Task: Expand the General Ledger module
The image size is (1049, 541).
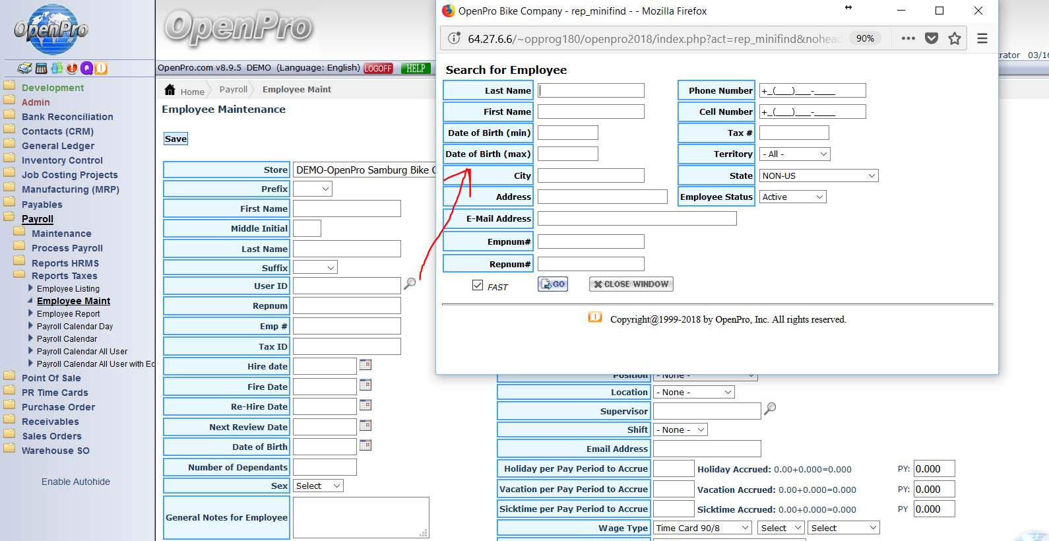Action: (58, 146)
